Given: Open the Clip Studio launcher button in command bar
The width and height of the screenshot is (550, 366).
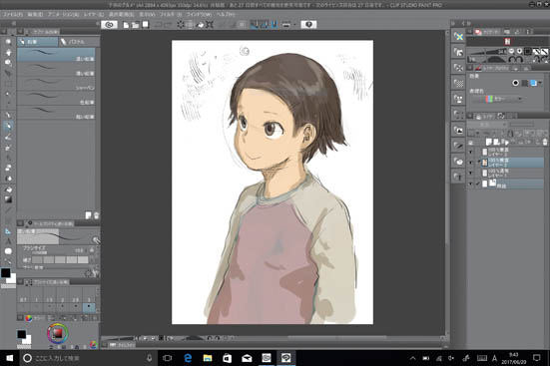Looking at the screenshot, I should coord(110,25).
